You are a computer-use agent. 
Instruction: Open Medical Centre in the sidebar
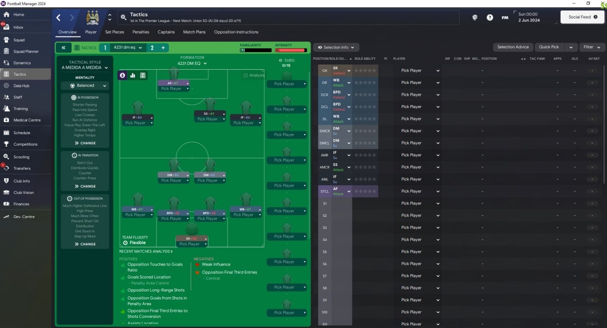[x=26, y=120]
